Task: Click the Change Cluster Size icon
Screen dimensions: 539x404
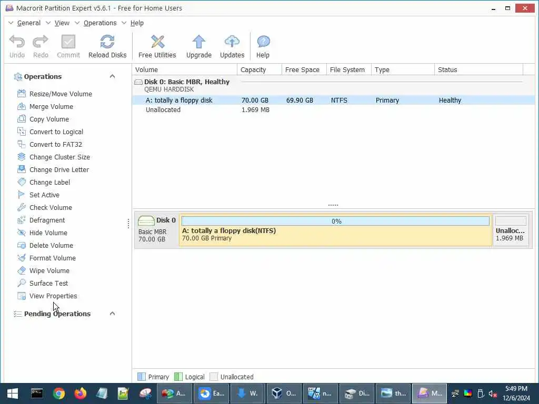Action: point(22,157)
